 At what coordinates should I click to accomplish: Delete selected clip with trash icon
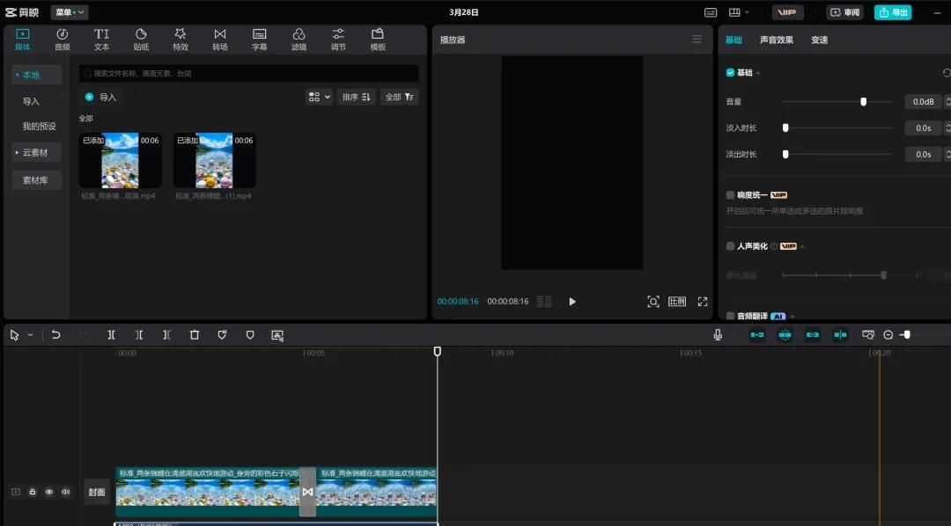pos(195,335)
